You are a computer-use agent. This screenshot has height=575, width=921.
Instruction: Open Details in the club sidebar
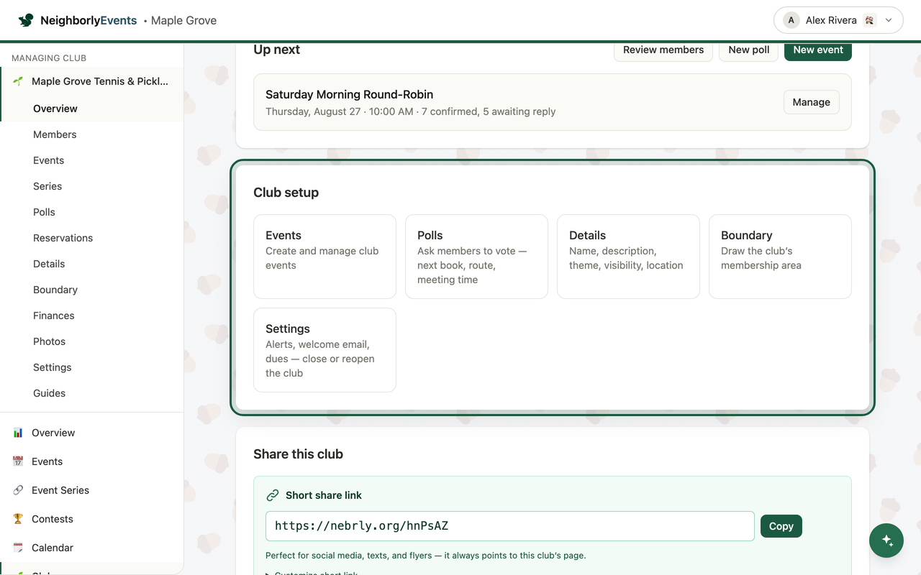[x=92, y=264]
